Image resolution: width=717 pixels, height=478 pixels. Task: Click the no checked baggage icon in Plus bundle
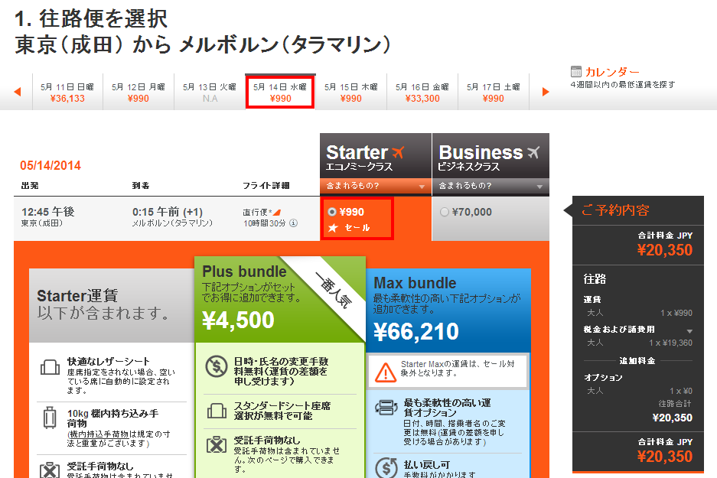click(x=217, y=444)
